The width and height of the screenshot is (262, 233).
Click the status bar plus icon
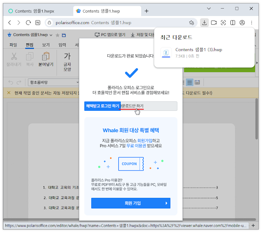(253, 226)
